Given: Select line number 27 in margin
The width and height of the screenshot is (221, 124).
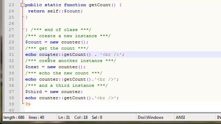Looking at the screenshot, I should point(11,30).
